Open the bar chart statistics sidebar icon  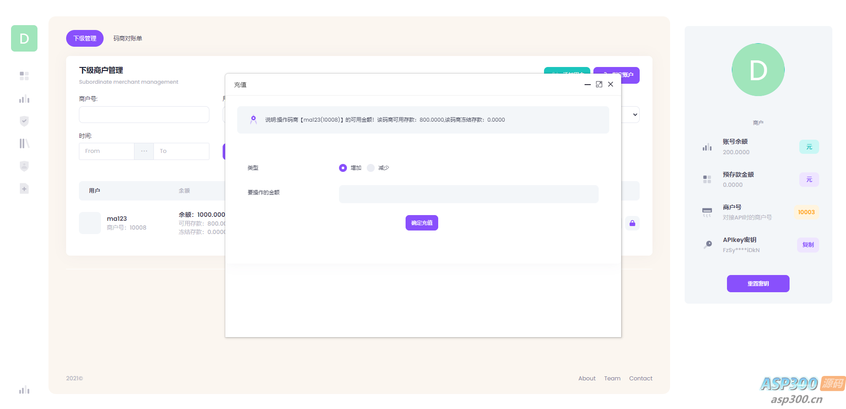(x=24, y=99)
